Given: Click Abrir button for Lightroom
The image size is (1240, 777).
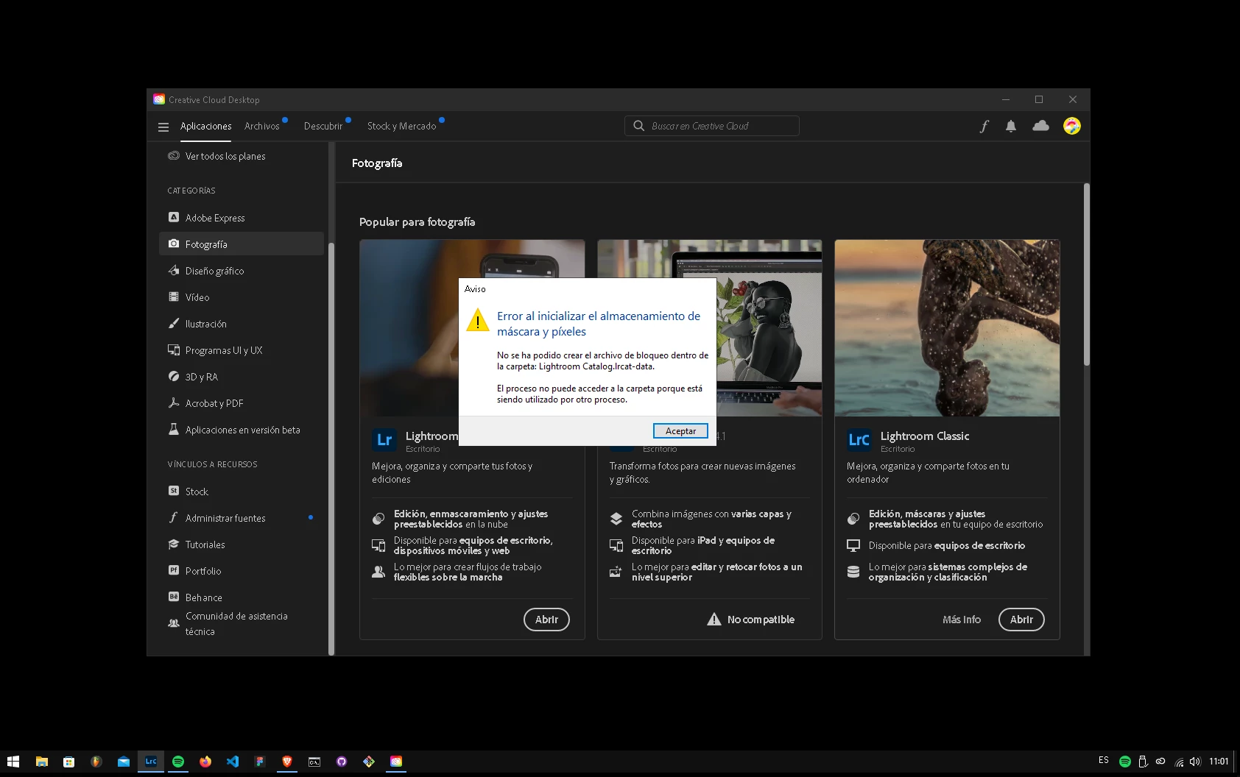Looking at the screenshot, I should 546,620.
